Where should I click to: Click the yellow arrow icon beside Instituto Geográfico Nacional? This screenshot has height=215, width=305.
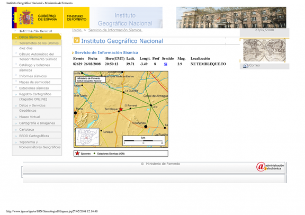pyautogui.click(x=76, y=40)
